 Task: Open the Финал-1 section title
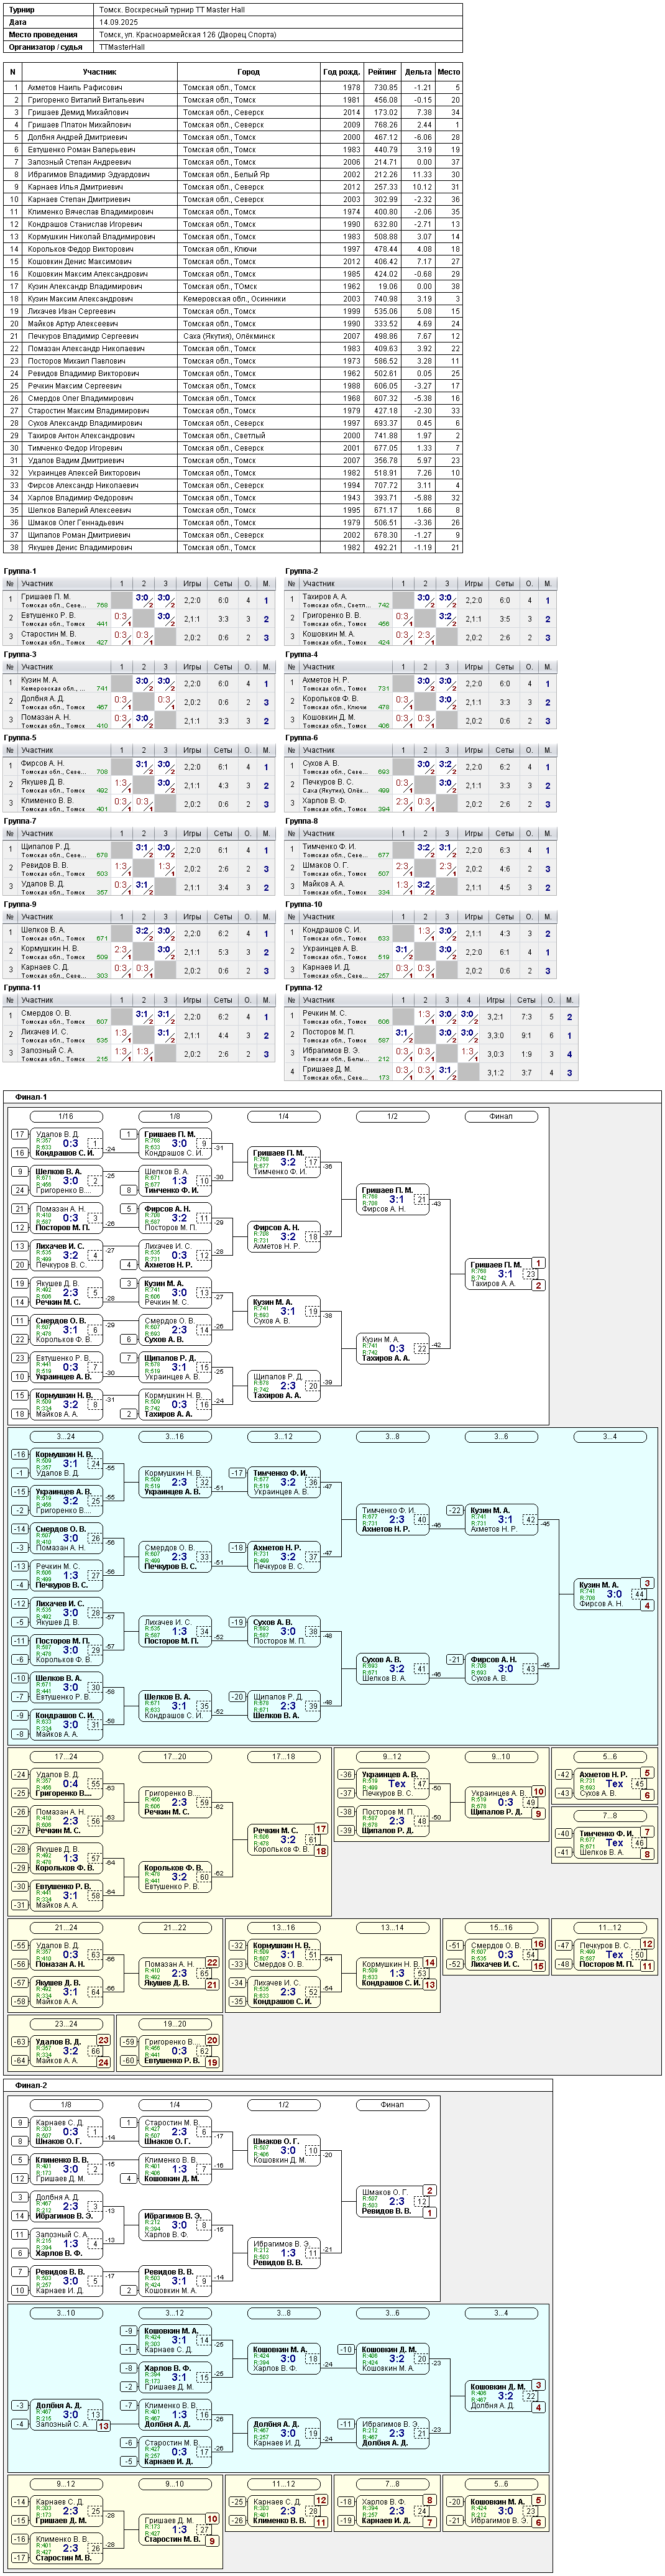31,1097
